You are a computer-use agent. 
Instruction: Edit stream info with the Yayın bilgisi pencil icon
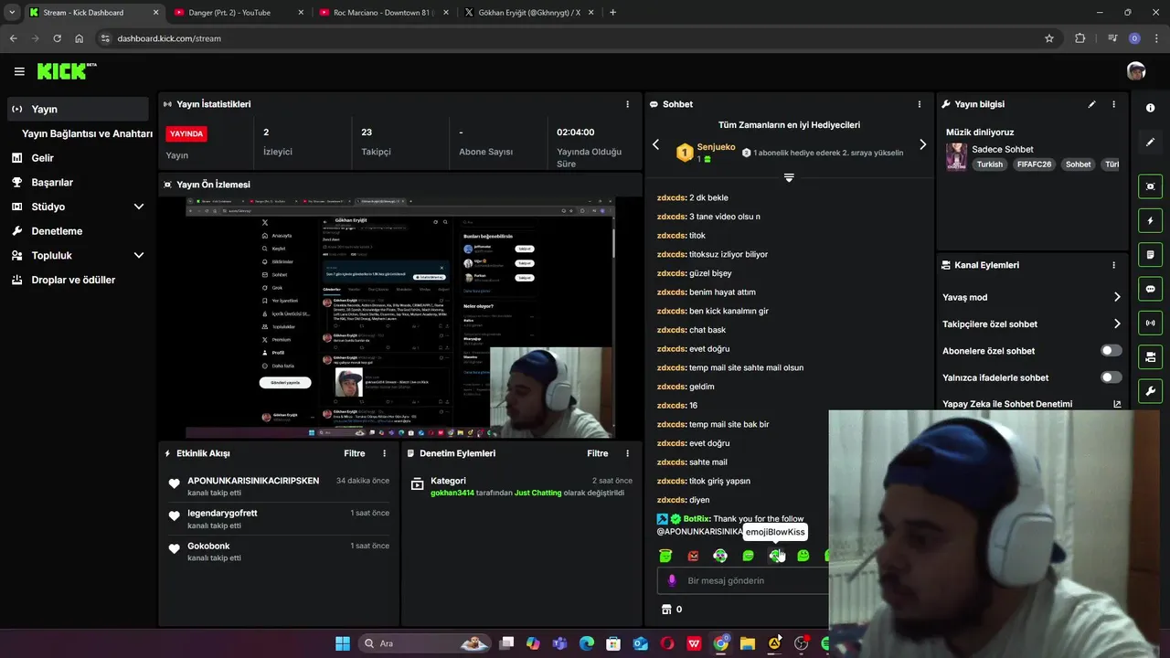click(x=1091, y=104)
